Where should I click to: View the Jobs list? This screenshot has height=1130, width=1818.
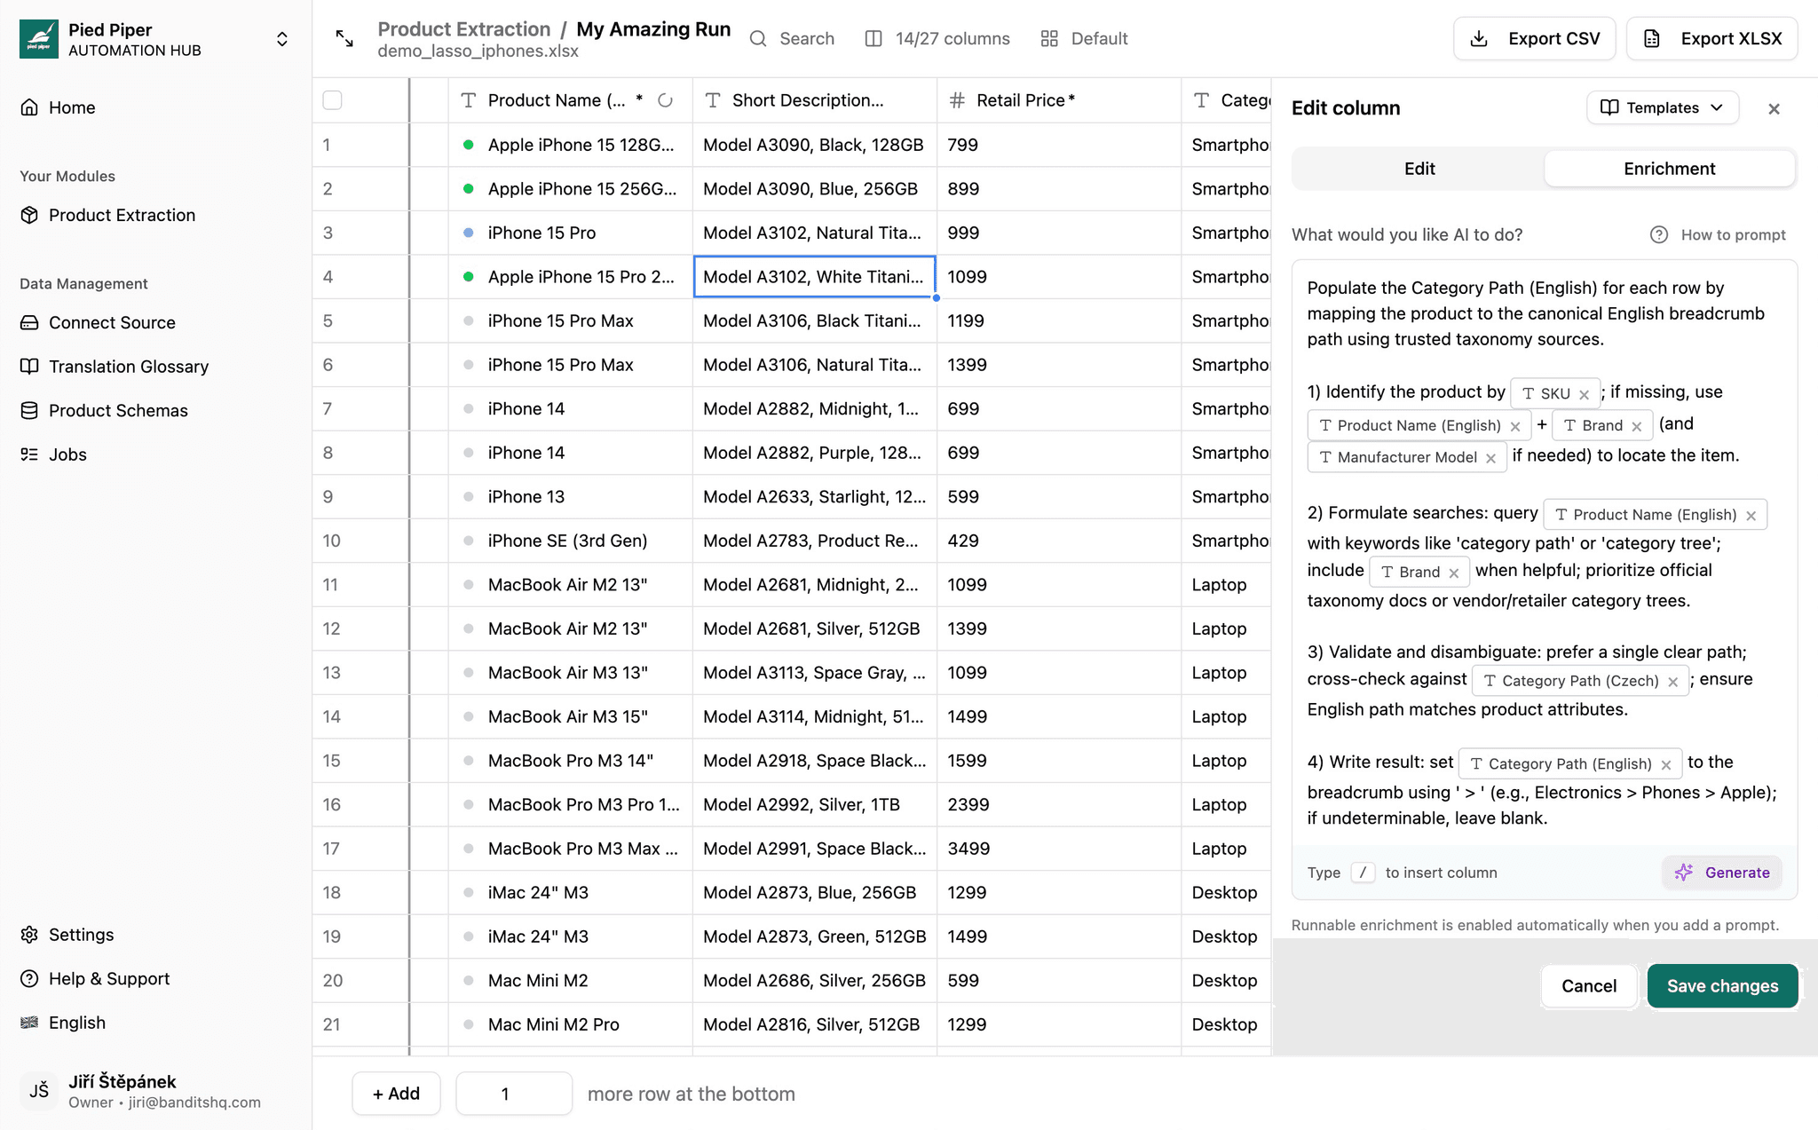(x=67, y=454)
